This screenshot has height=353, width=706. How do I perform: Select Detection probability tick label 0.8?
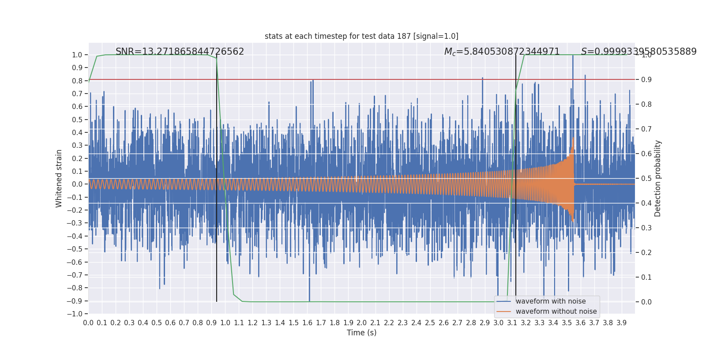[646, 105]
